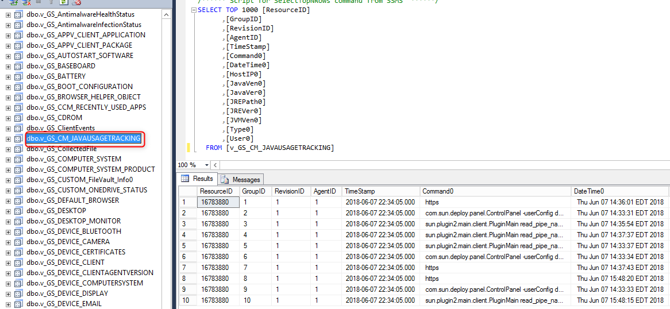This screenshot has height=309, width=670.
Task: Click the grid icon on the Results tab
Action: pyautogui.click(x=185, y=179)
